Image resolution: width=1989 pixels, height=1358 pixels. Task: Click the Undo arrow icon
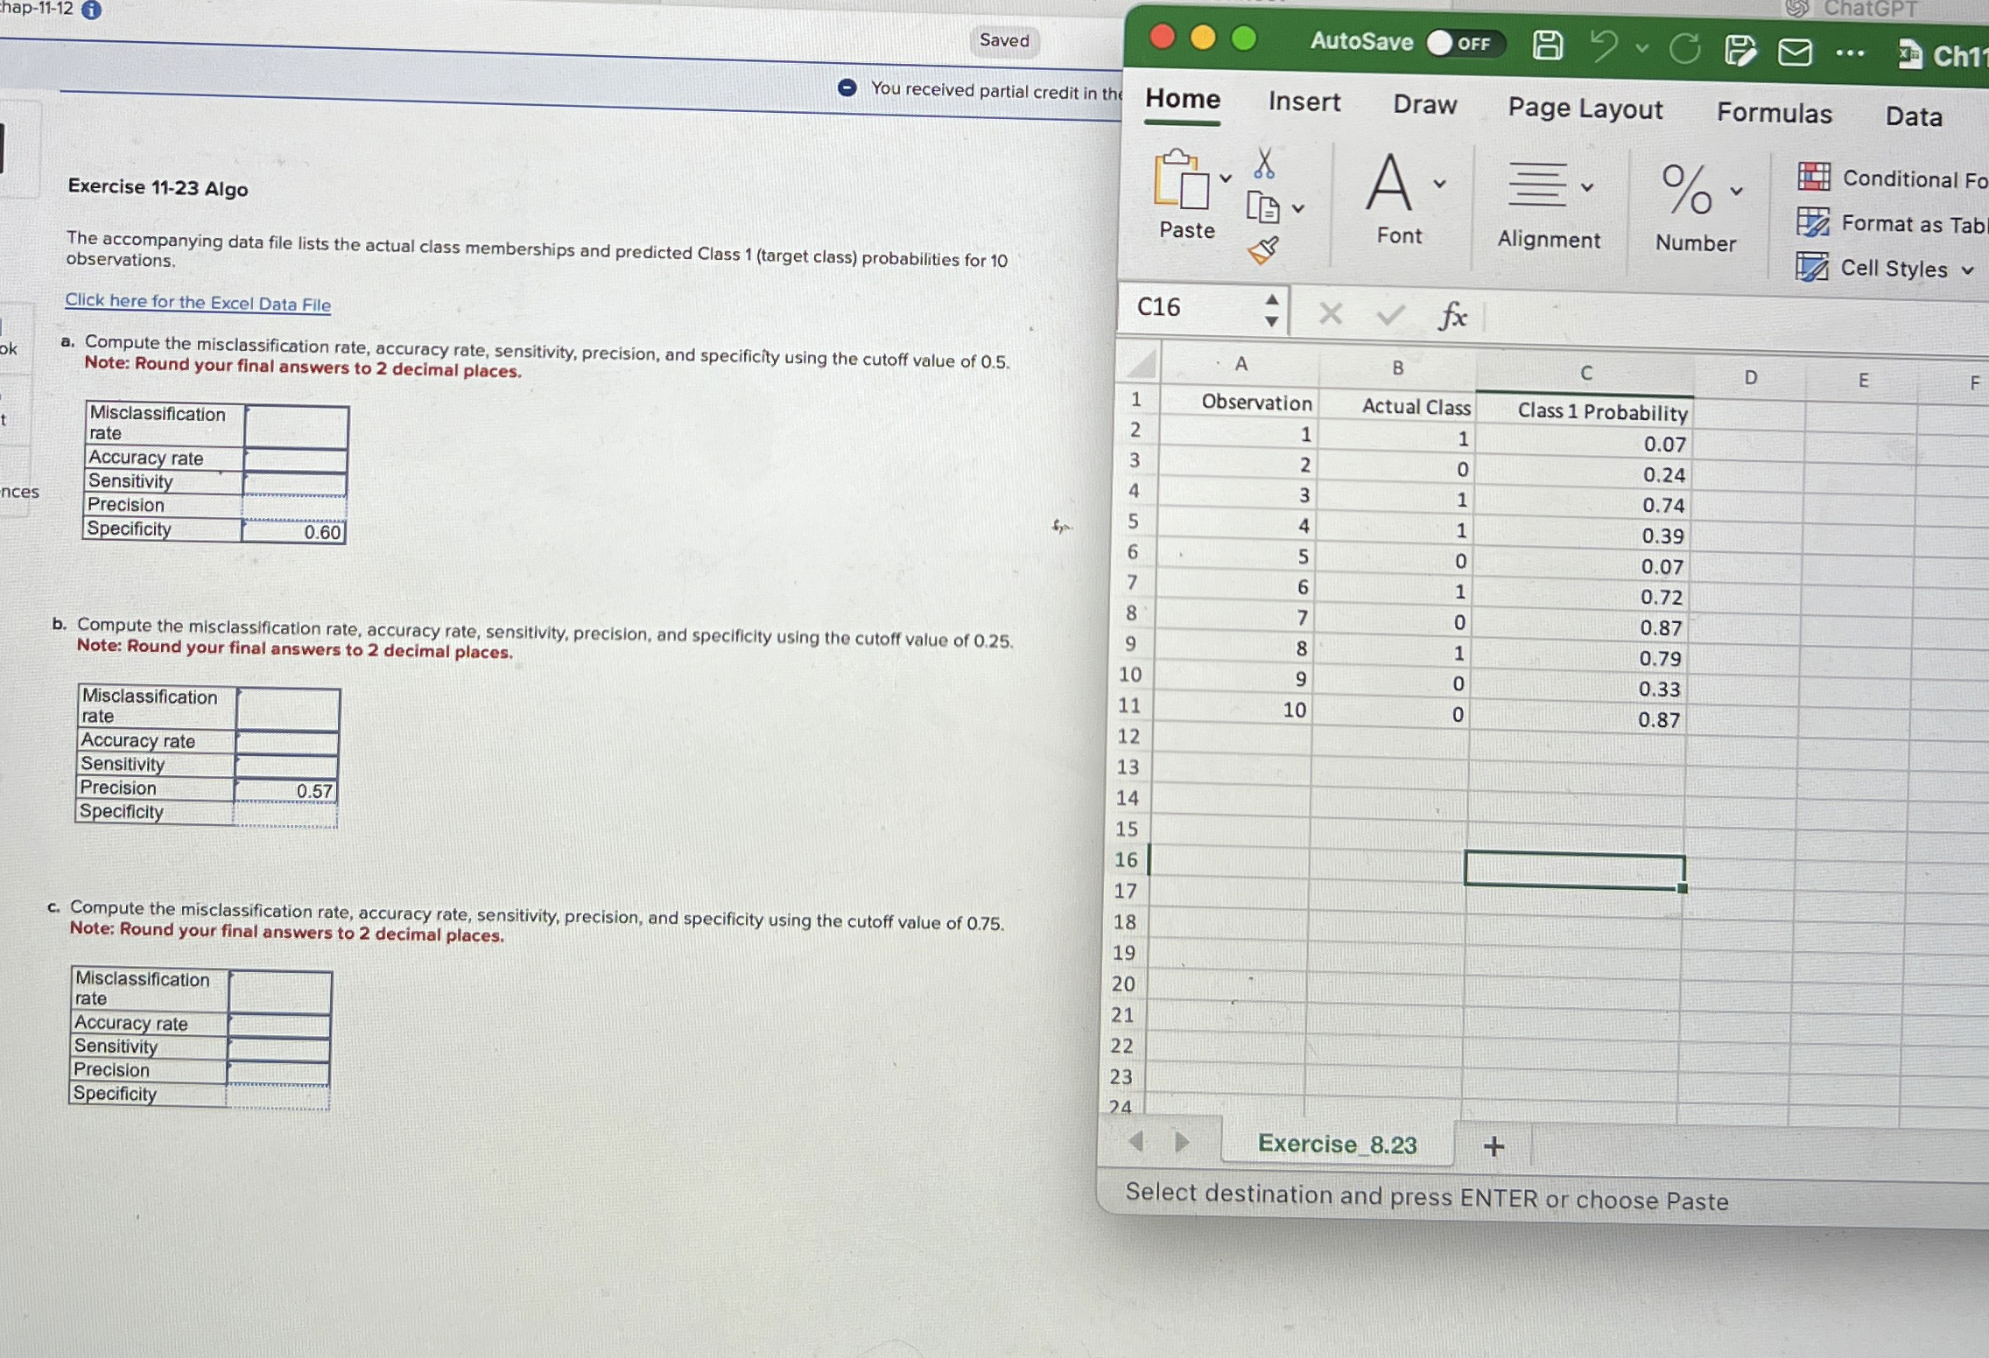1604,46
